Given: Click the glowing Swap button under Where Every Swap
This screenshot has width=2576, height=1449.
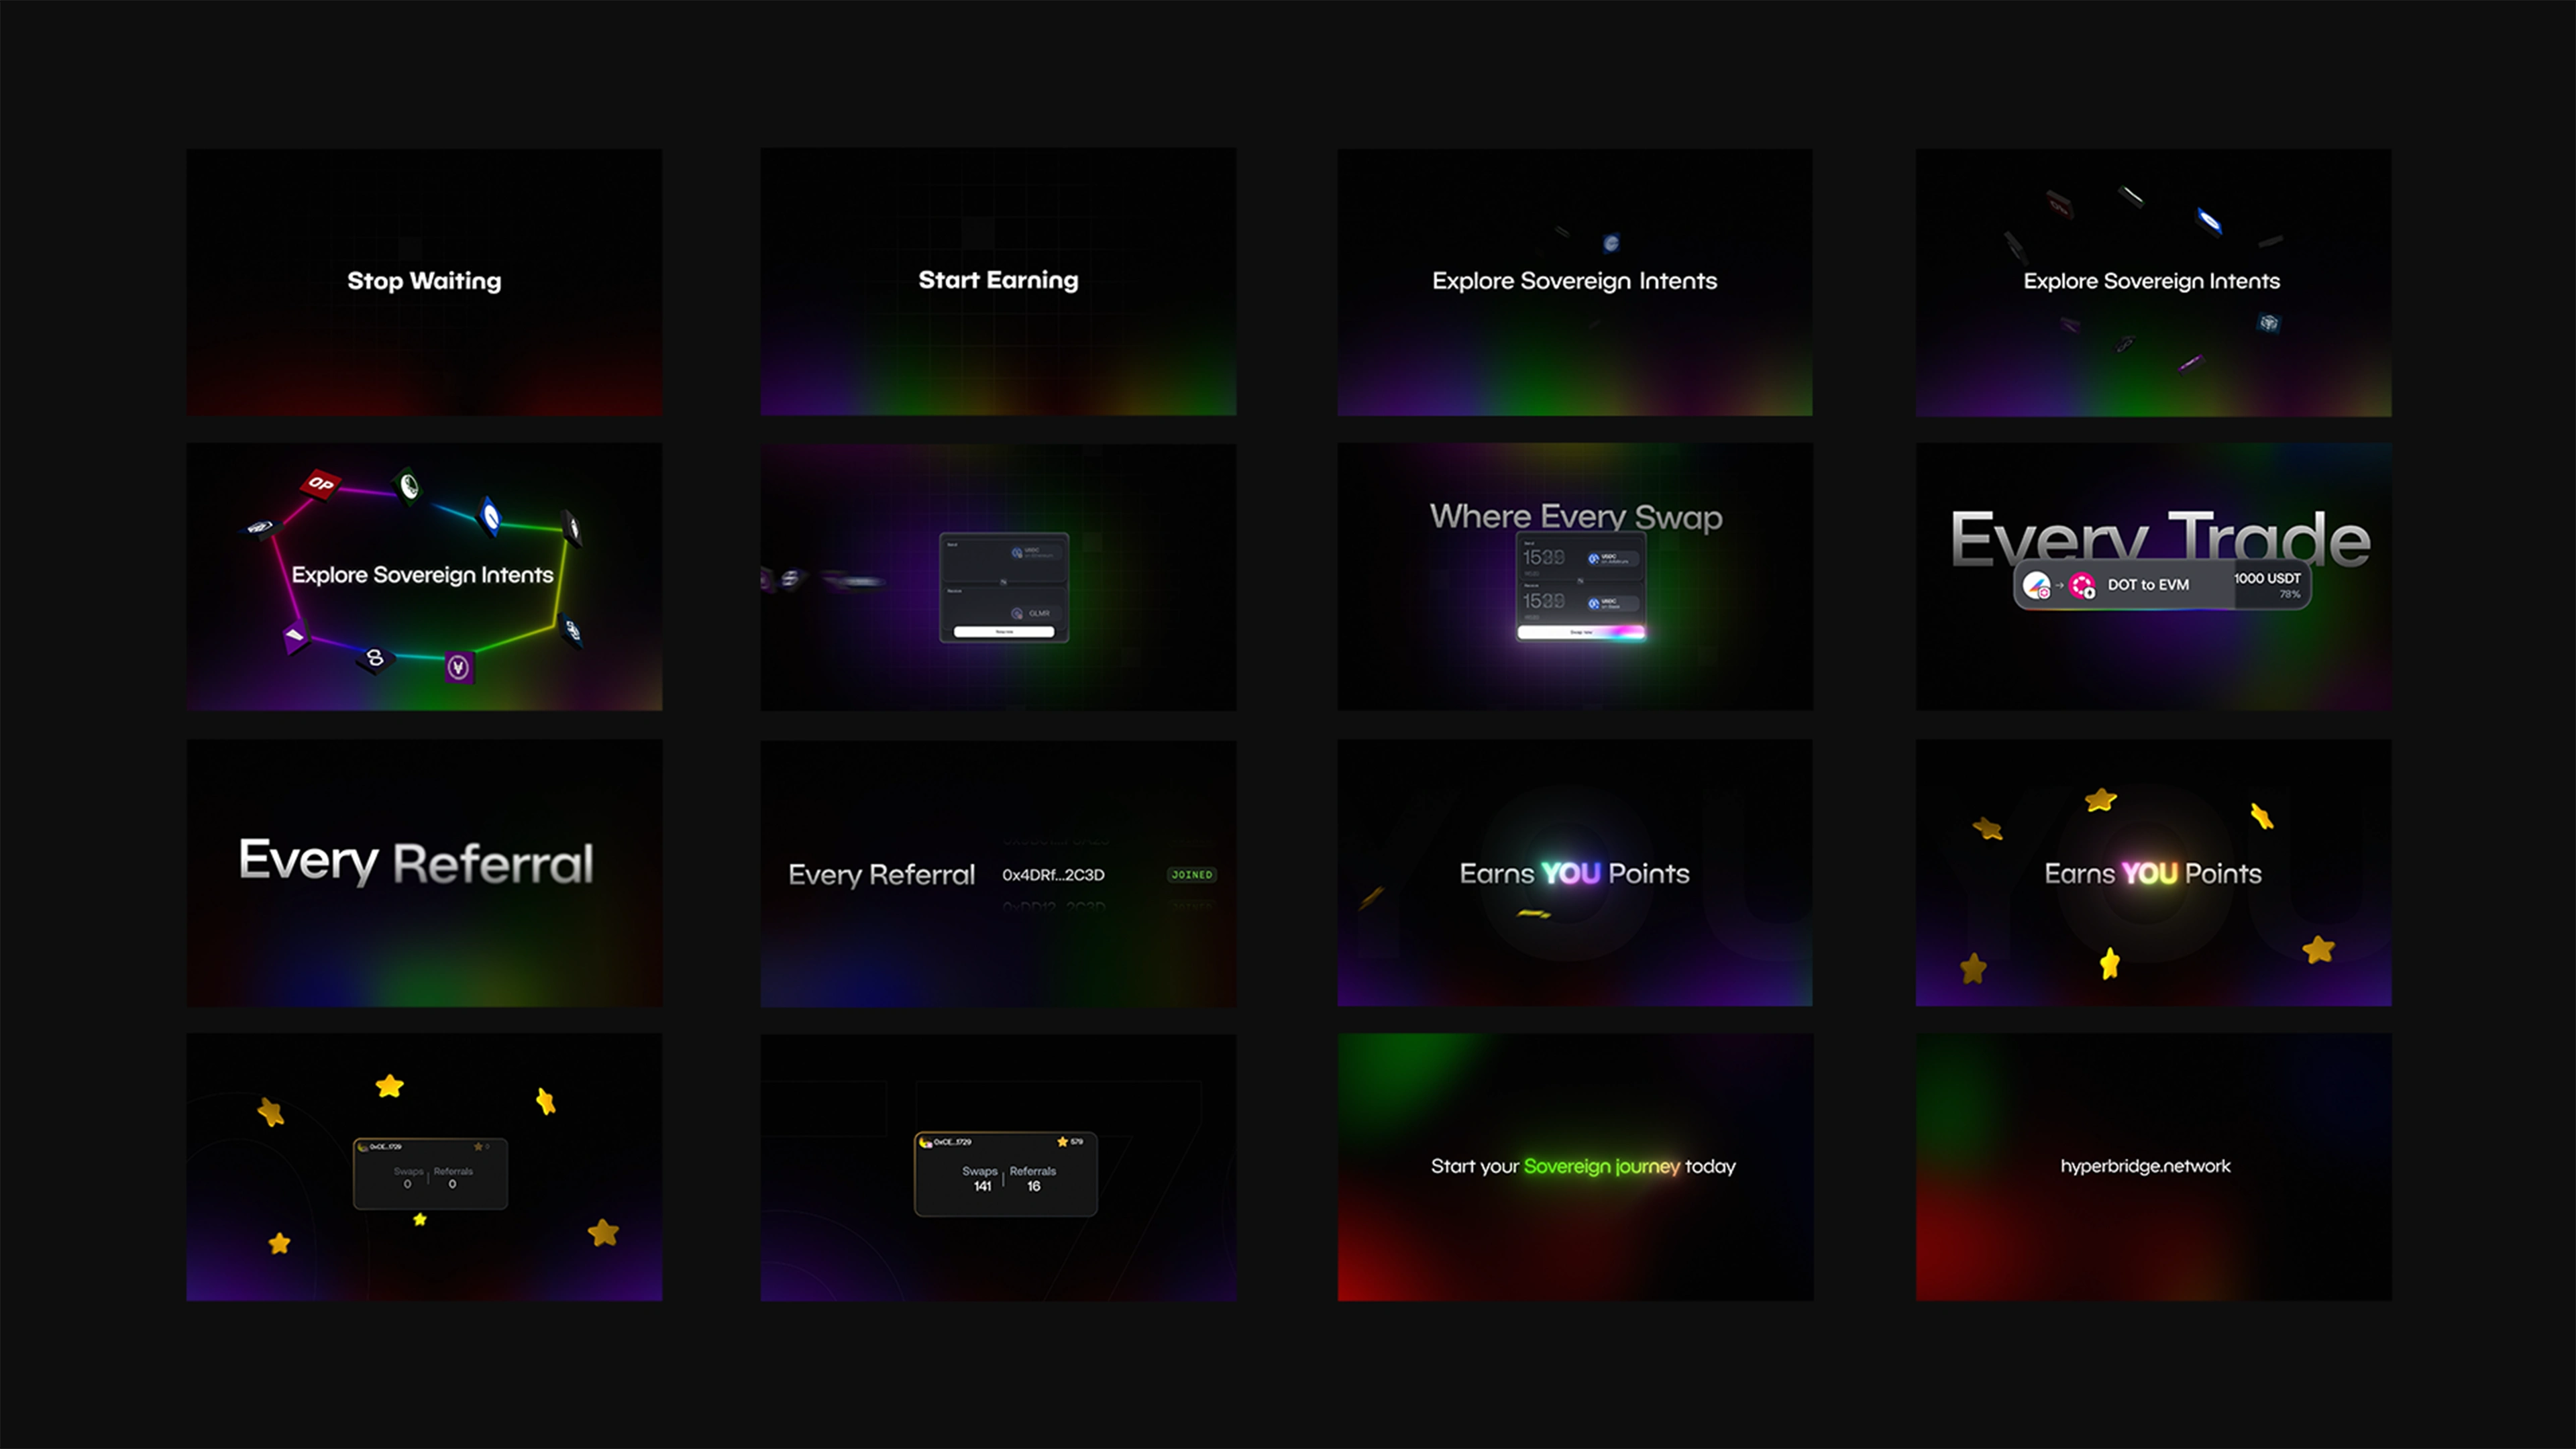Looking at the screenshot, I should tap(1580, 632).
